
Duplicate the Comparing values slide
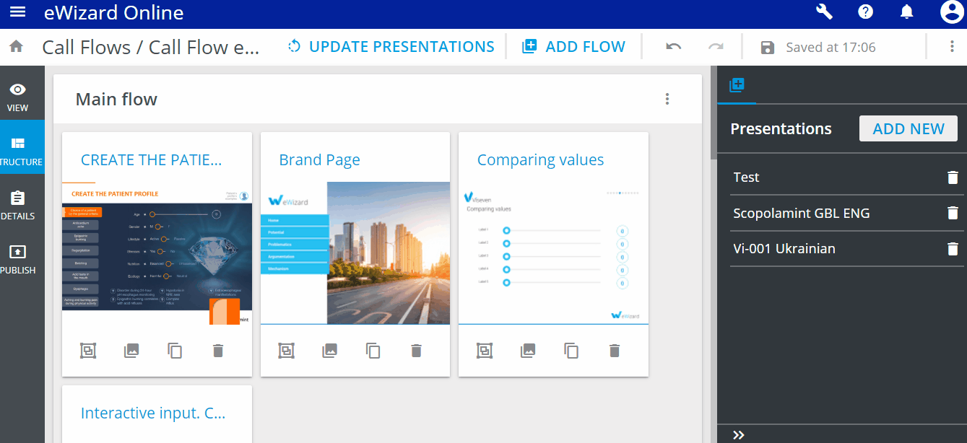click(x=571, y=351)
